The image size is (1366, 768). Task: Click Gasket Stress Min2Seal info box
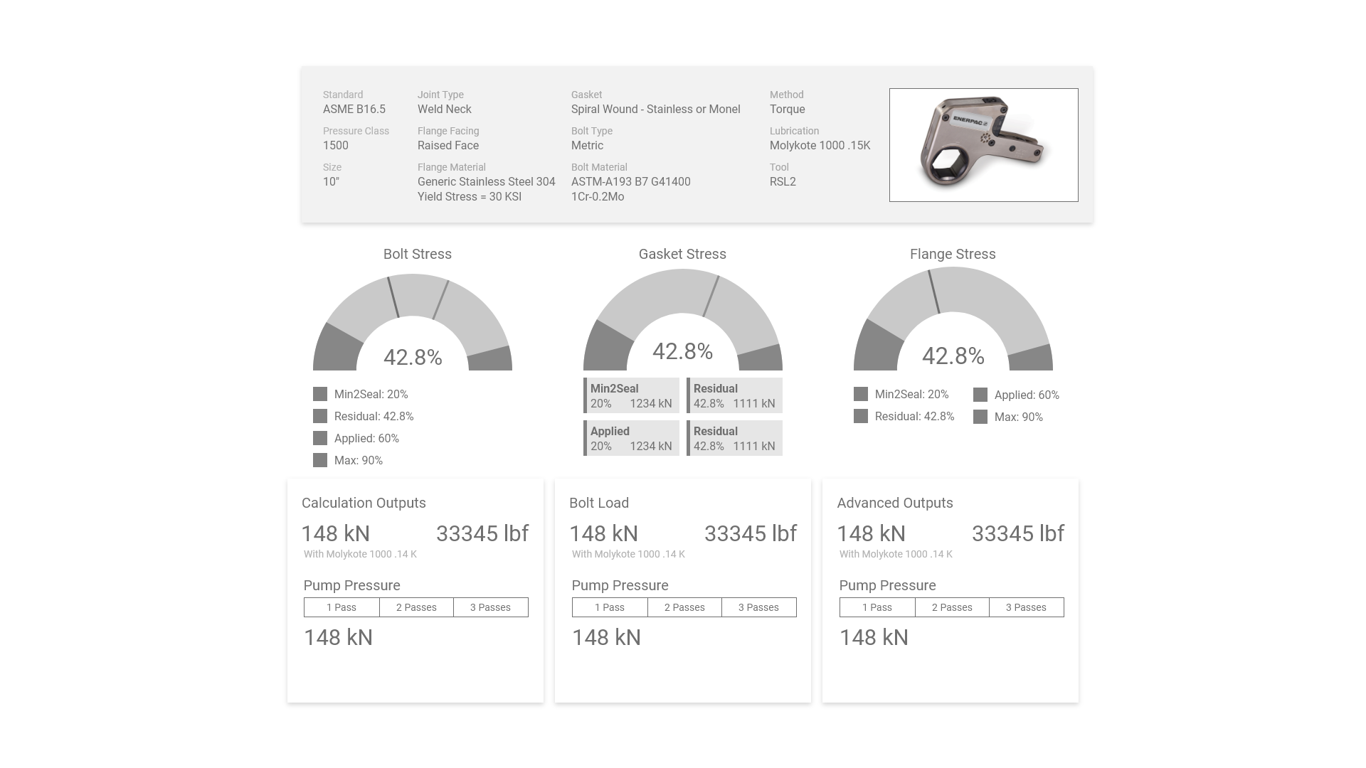tap(631, 395)
